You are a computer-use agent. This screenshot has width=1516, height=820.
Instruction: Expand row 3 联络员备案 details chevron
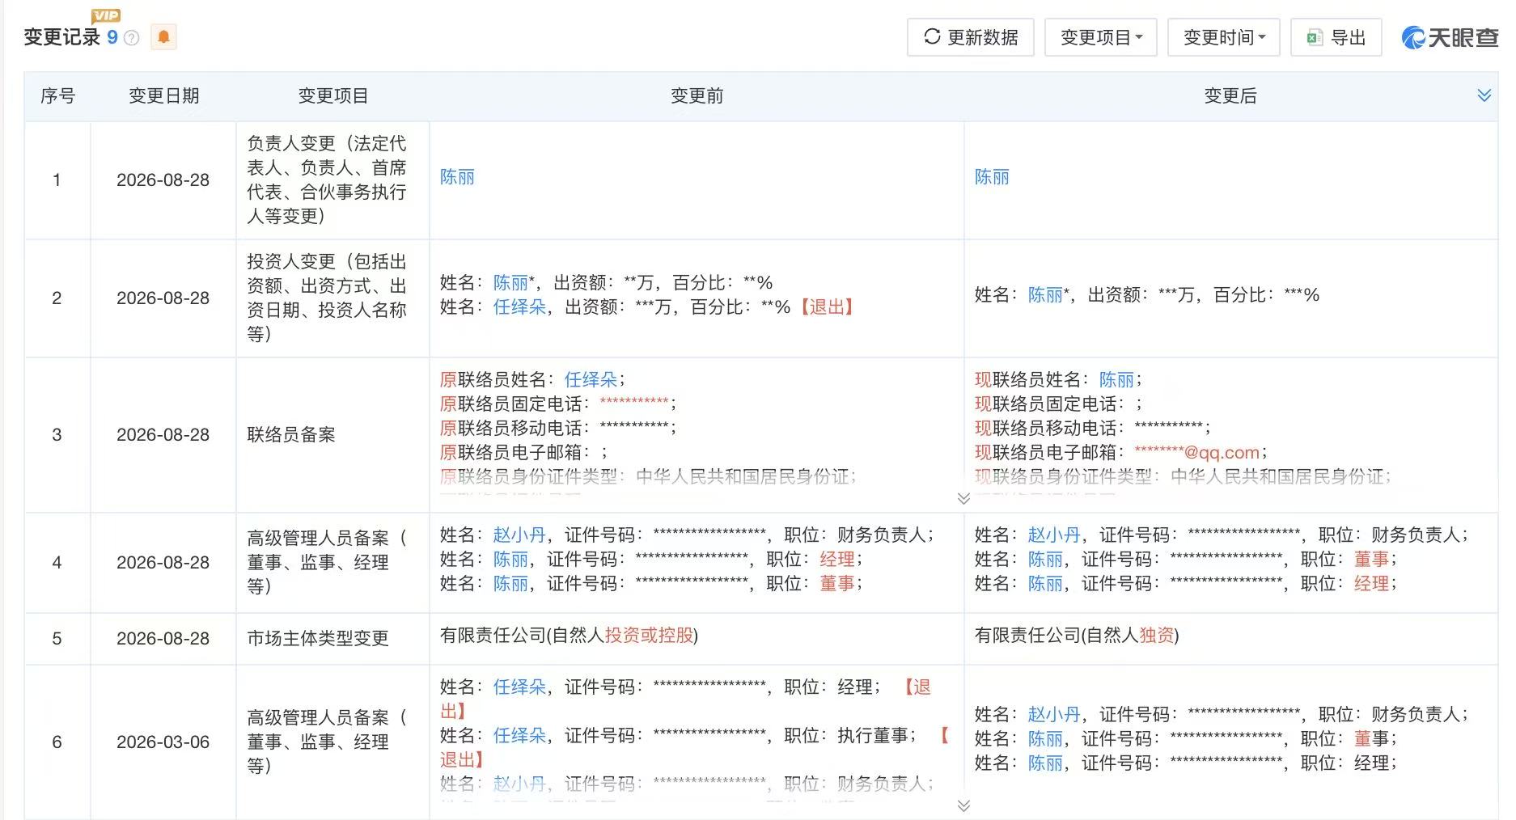(x=963, y=498)
